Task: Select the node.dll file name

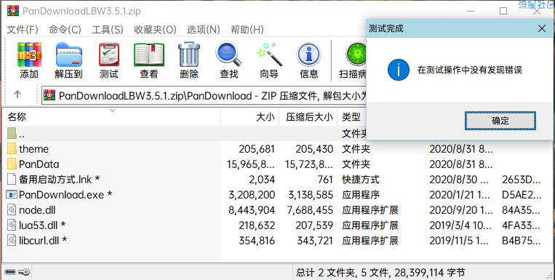Action: 37,210
